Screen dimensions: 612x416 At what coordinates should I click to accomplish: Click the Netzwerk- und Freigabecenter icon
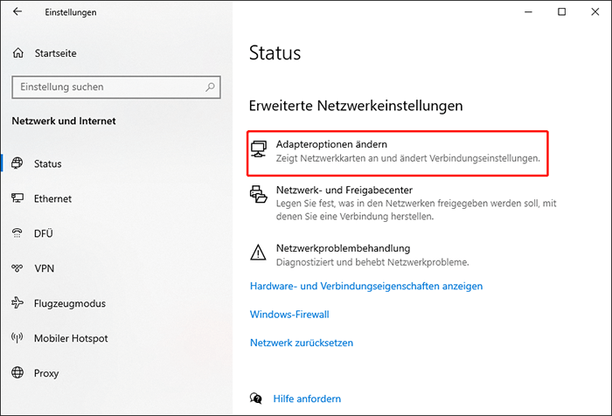click(x=259, y=196)
